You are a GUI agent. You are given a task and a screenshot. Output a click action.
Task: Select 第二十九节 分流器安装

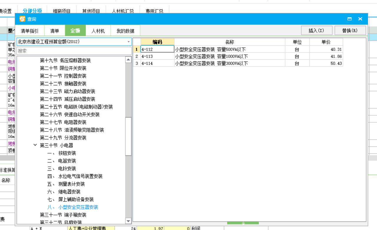(63, 138)
